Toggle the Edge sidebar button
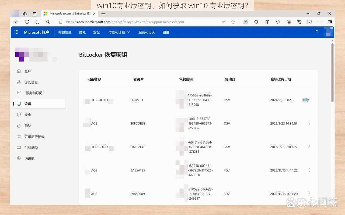This screenshot has height=215, width=345. pyautogui.click(x=330, y=22)
